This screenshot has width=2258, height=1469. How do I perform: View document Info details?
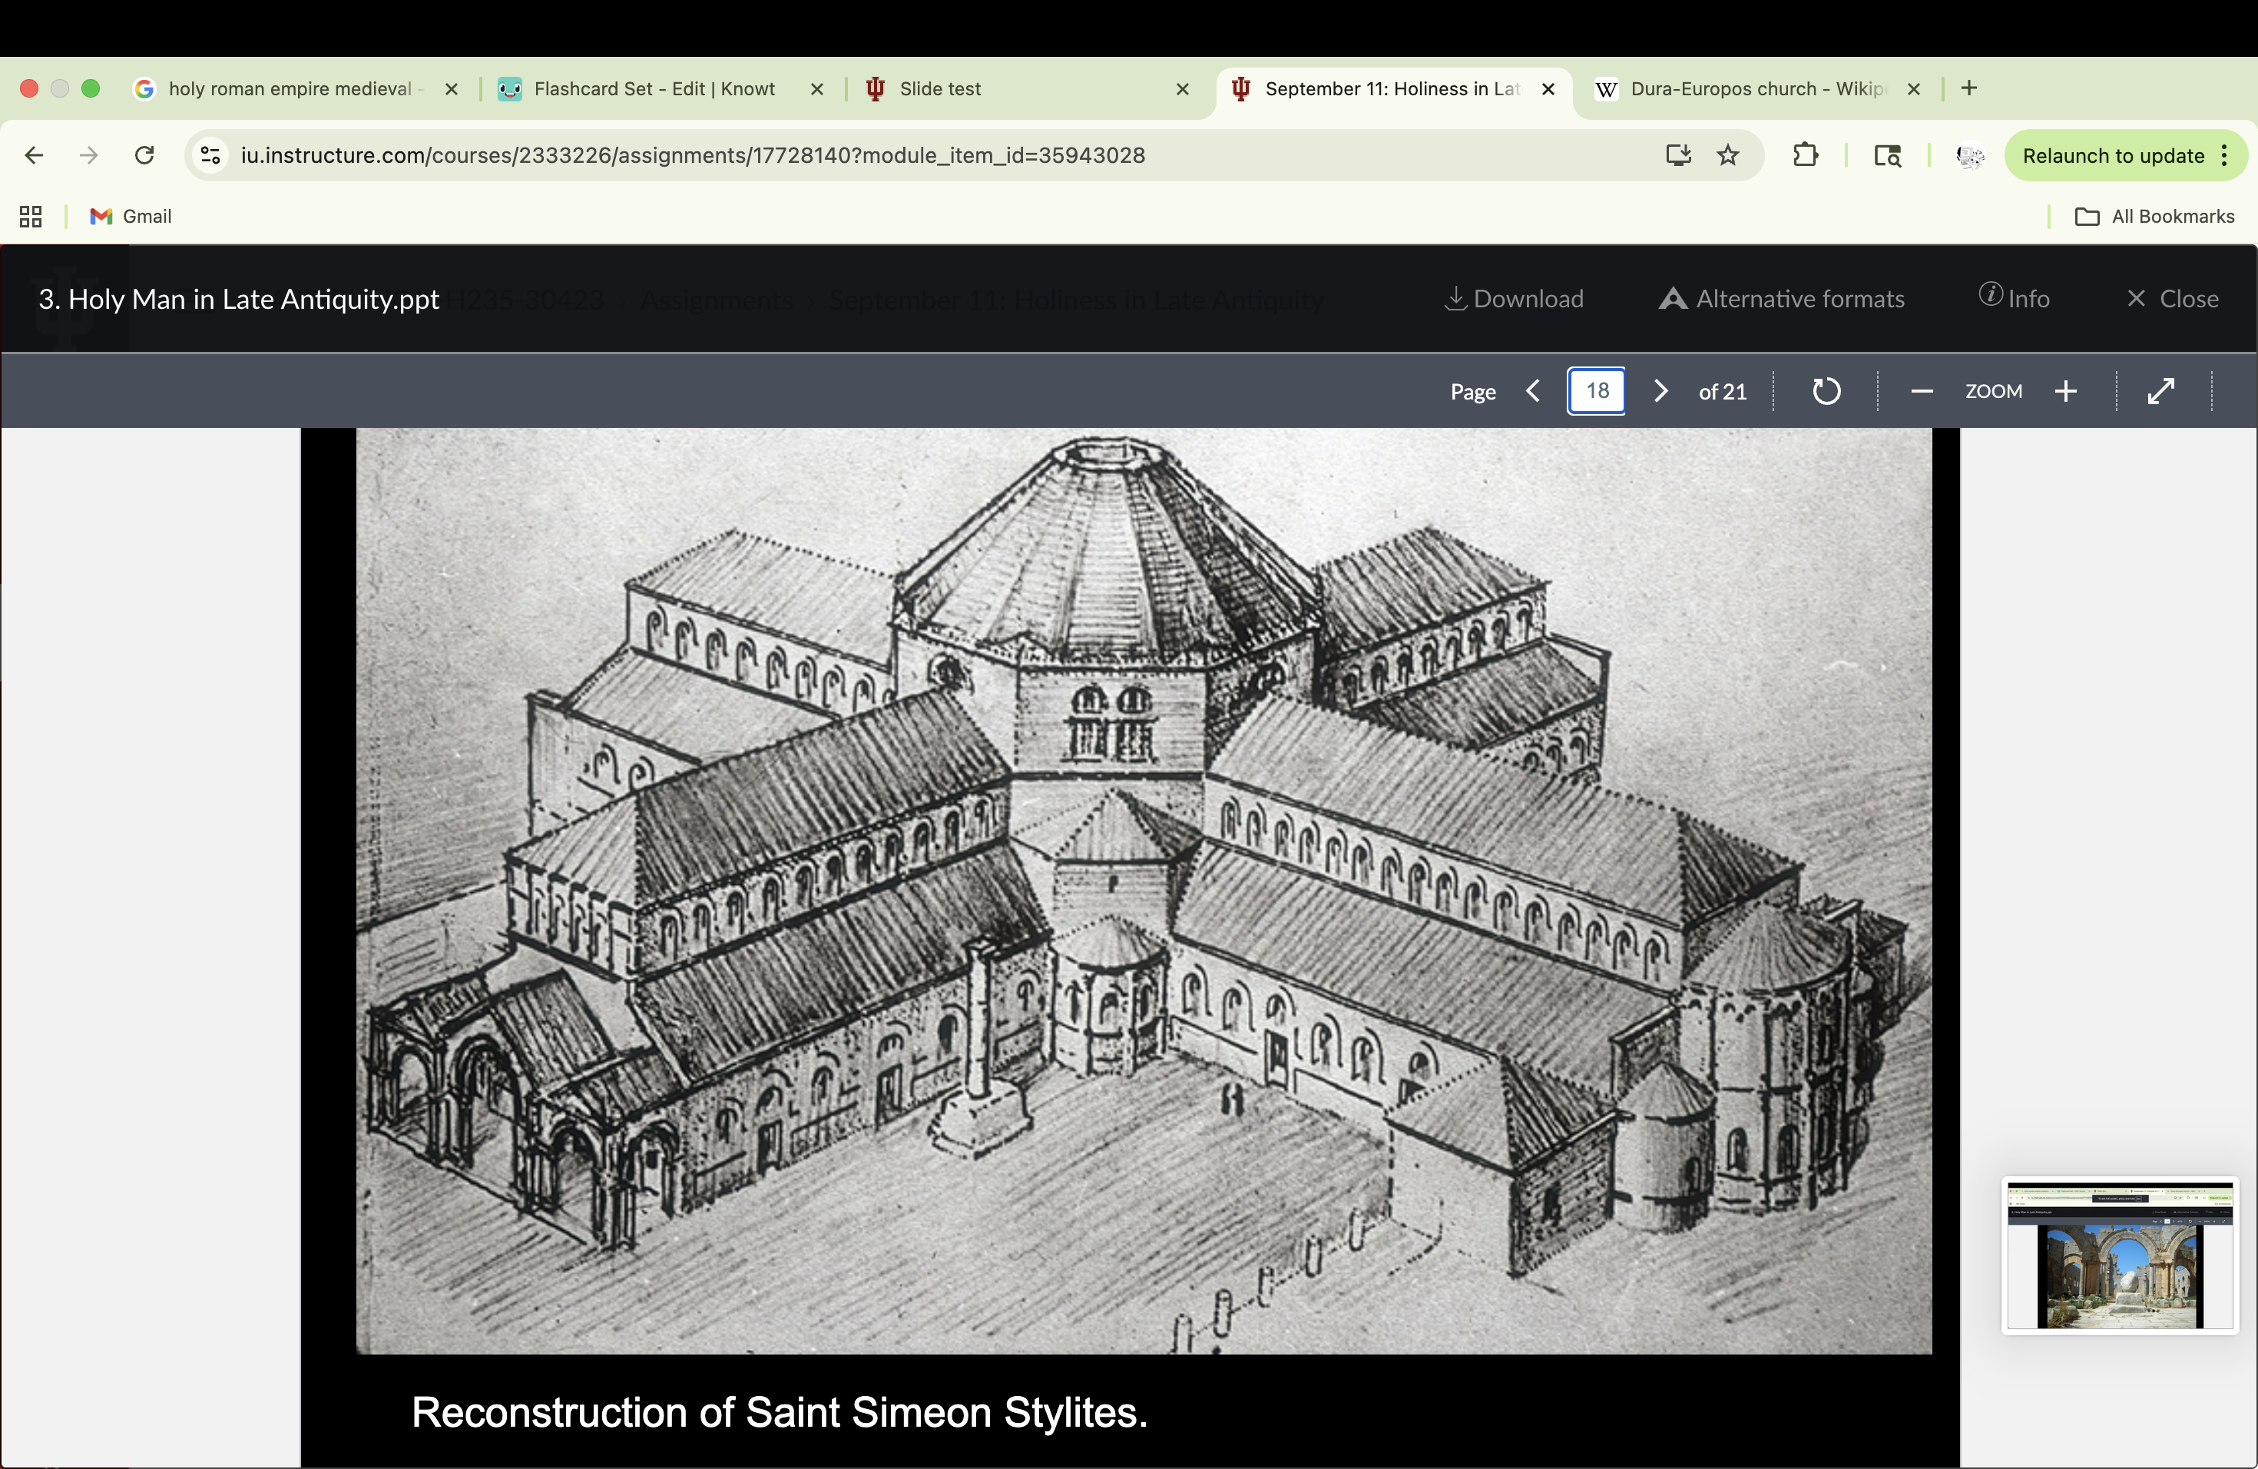2015,298
